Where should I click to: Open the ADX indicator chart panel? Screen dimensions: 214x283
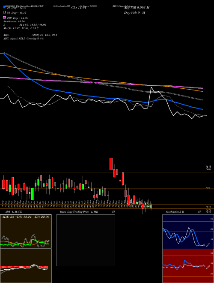pyautogui.click(x=26, y=232)
